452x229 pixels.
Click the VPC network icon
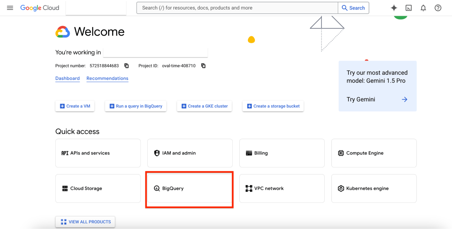point(249,188)
